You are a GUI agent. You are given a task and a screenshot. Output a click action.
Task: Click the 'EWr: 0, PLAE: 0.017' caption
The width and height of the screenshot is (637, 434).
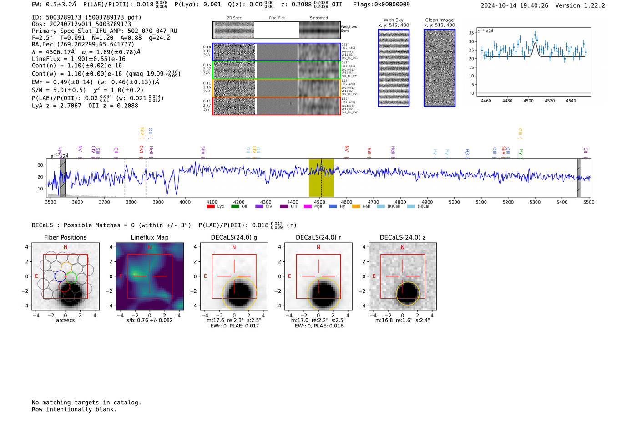click(235, 326)
